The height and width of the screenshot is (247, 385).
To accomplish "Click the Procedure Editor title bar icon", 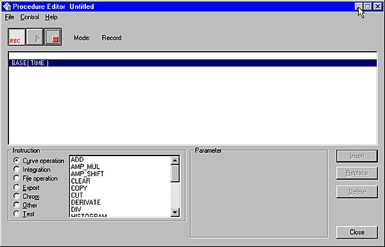I will click(x=7, y=6).
